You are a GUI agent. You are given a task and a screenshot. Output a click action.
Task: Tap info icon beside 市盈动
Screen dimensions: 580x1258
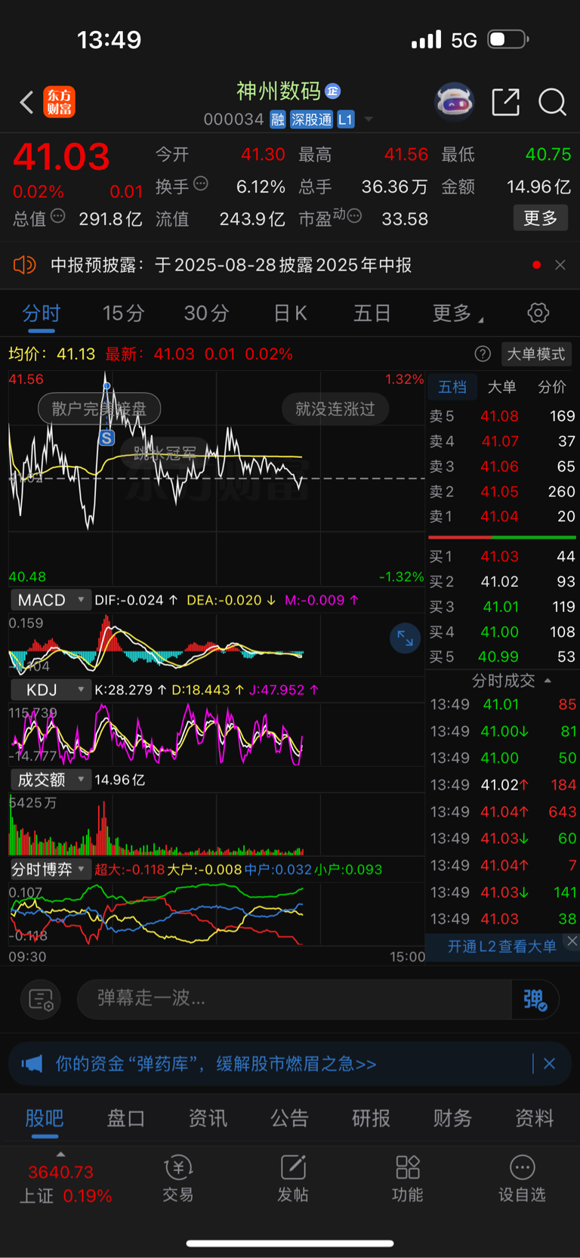pyautogui.click(x=354, y=216)
